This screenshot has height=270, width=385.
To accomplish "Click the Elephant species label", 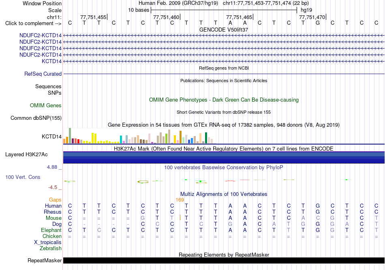I will (51, 230).
